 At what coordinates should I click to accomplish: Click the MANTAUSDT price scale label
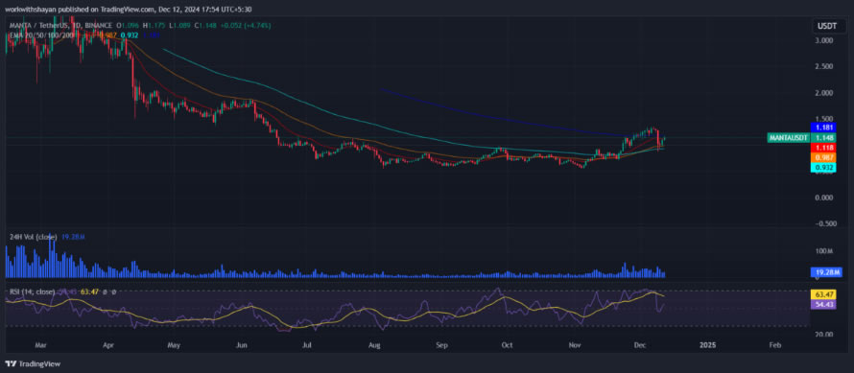click(788, 138)
